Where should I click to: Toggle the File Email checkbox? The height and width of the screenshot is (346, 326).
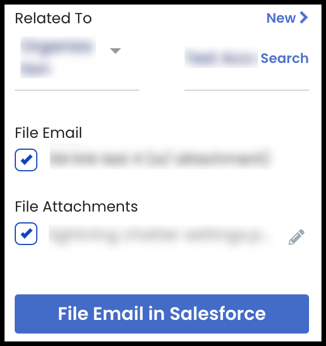click(26, 160)
